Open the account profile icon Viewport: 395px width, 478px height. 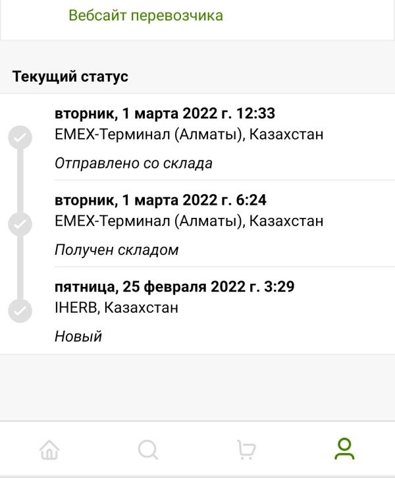point(344,449)
